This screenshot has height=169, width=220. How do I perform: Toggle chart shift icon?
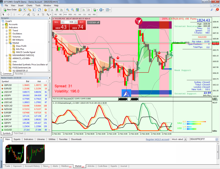89,10
